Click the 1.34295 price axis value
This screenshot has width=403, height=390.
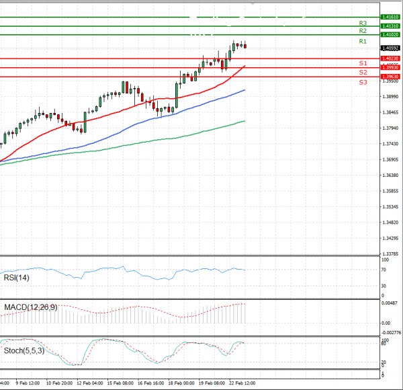[390, 238]
